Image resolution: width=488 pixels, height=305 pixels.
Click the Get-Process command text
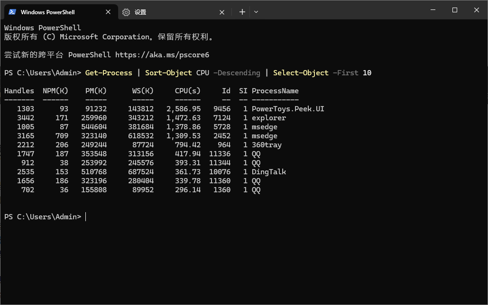pyautogui.click(x=109, y=73)
